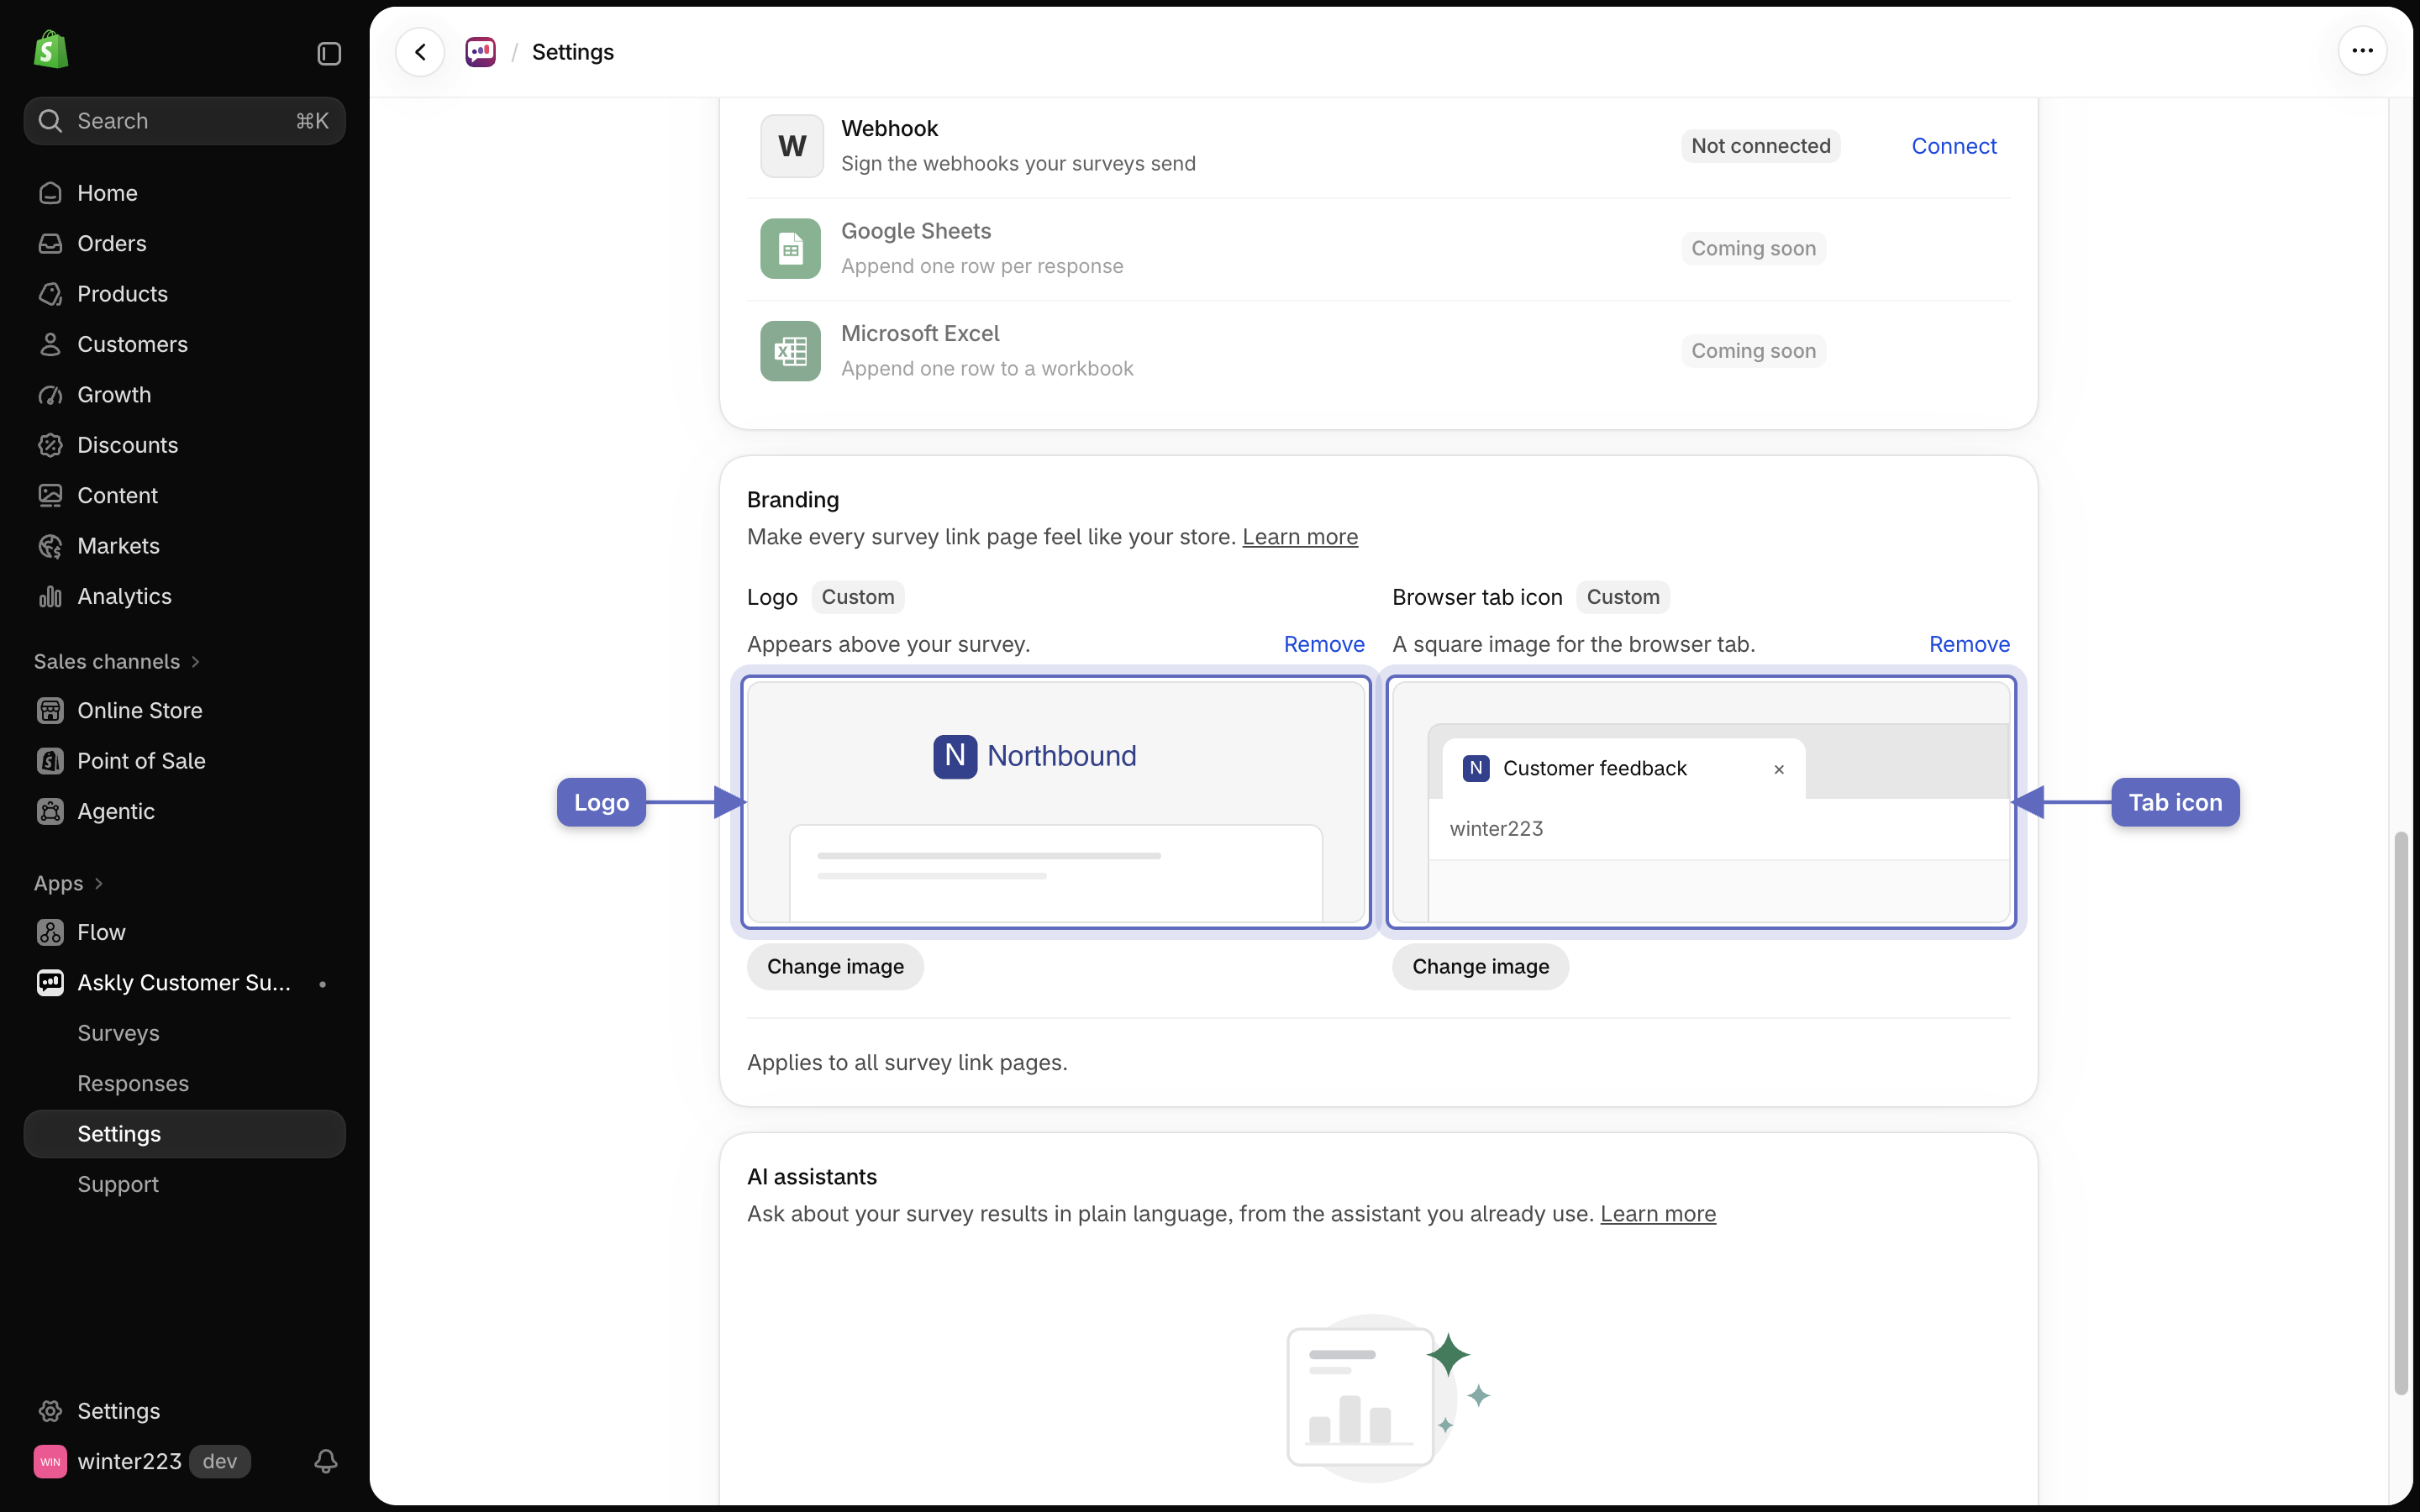This screenshot has height=1512, width=2420.
Task: Open Branding Learn more link
Action: click(1300, 537)
